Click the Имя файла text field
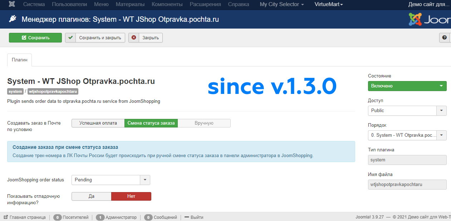Viewport: 451px width, 221px height. (x=407, y=185)
